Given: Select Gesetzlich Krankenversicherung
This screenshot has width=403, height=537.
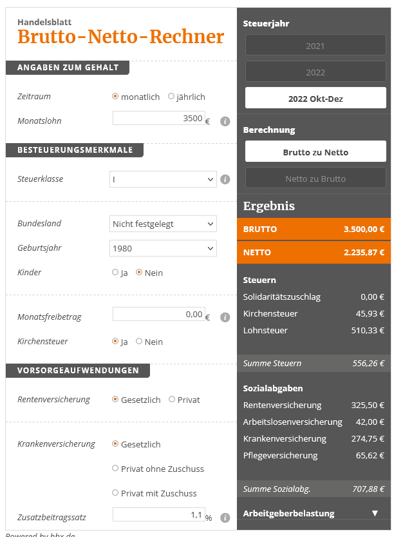Looking at the screenshot, I should [x=115, y=444].
